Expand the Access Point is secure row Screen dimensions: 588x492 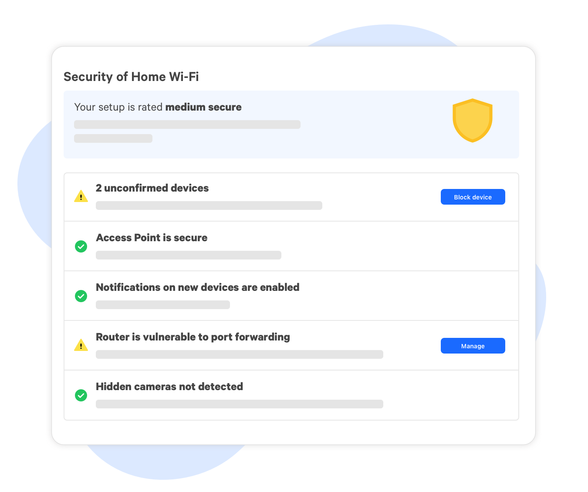(x=152, y=238)
